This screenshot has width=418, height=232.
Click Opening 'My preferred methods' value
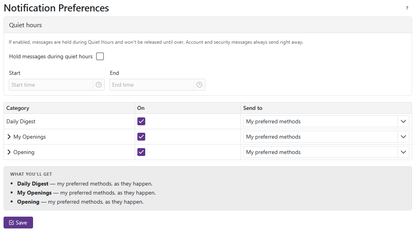tap(273, 152)
